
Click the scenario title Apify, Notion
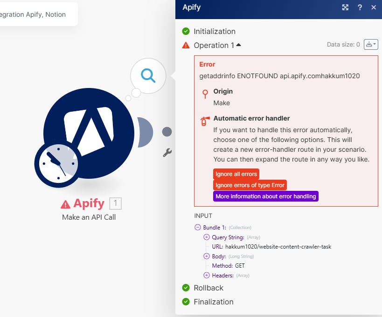click(46, 14)
